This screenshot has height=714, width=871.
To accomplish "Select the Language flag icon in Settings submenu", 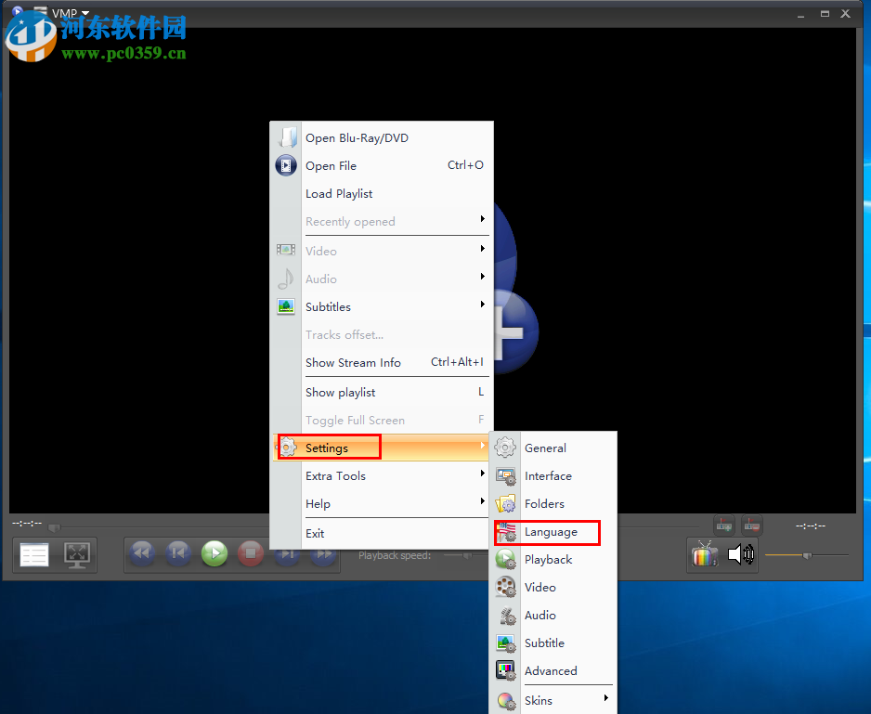I will (506, 532).
